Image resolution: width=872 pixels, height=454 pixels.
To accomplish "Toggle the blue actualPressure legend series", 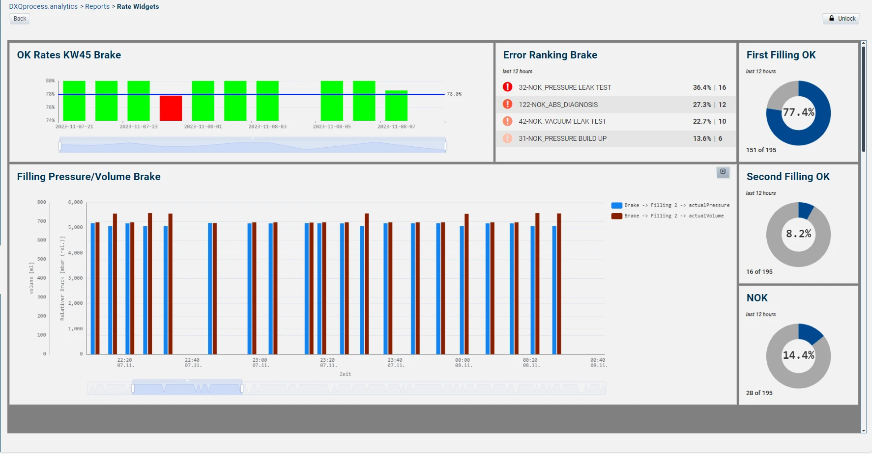I will click(x=670, y=205).
